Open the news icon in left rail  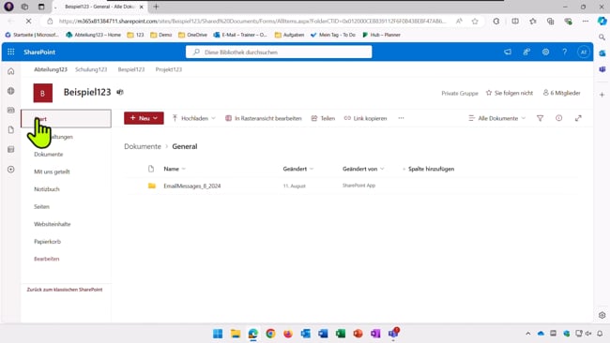(11, 111)
